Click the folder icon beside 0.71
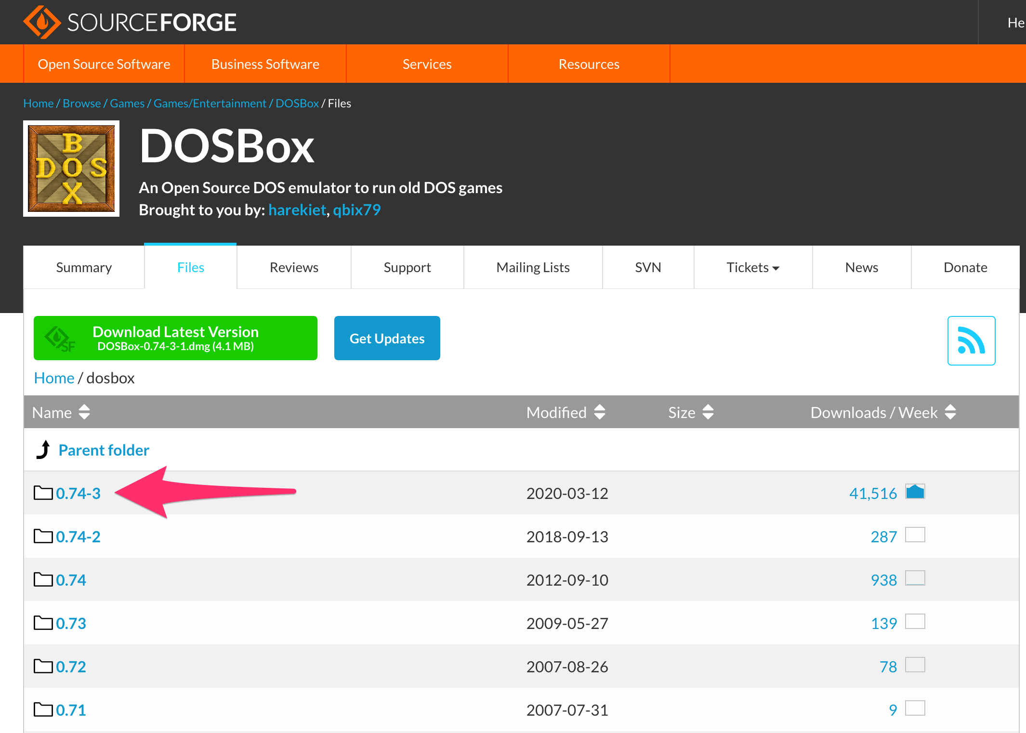1026x733 pixels. coord(43,709)
